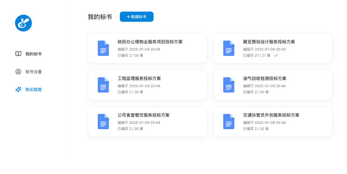Click the 我的标书 page heading
This screenshot has width=347, height=174.
tap(100, 17)
